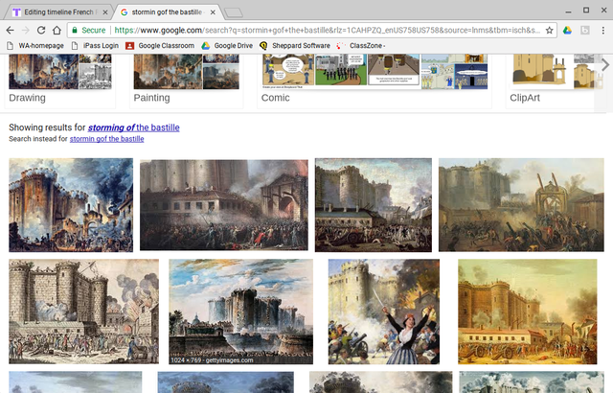Open the engraving-style Bastille with flag thumbnail

pyautogui.click(x=83, y=312)
